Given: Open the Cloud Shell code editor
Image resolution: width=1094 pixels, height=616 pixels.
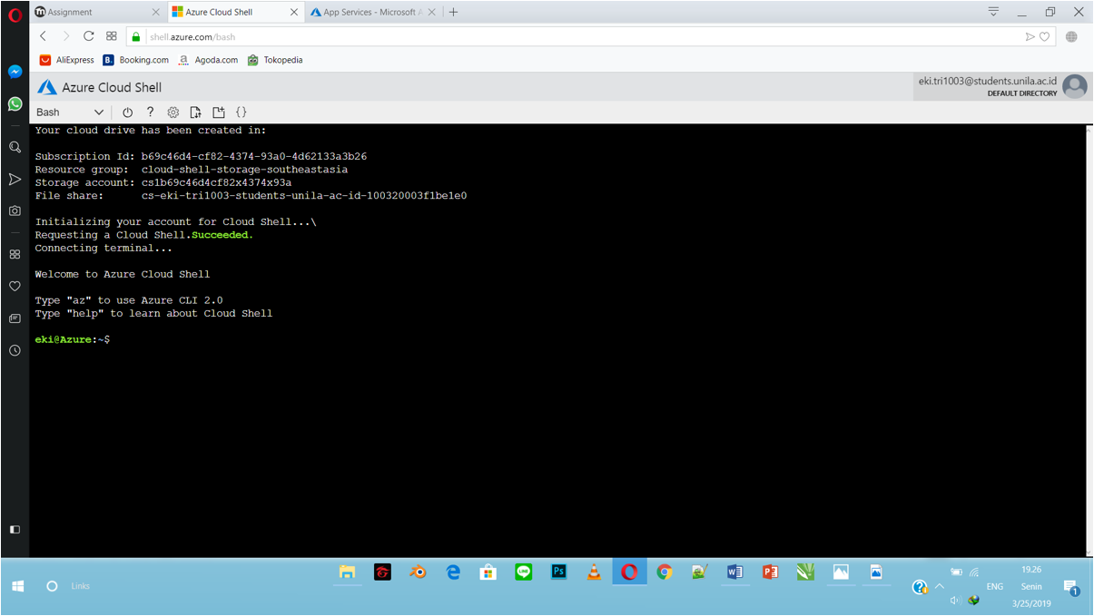Looking at the screenshot, I should [241, 112].
